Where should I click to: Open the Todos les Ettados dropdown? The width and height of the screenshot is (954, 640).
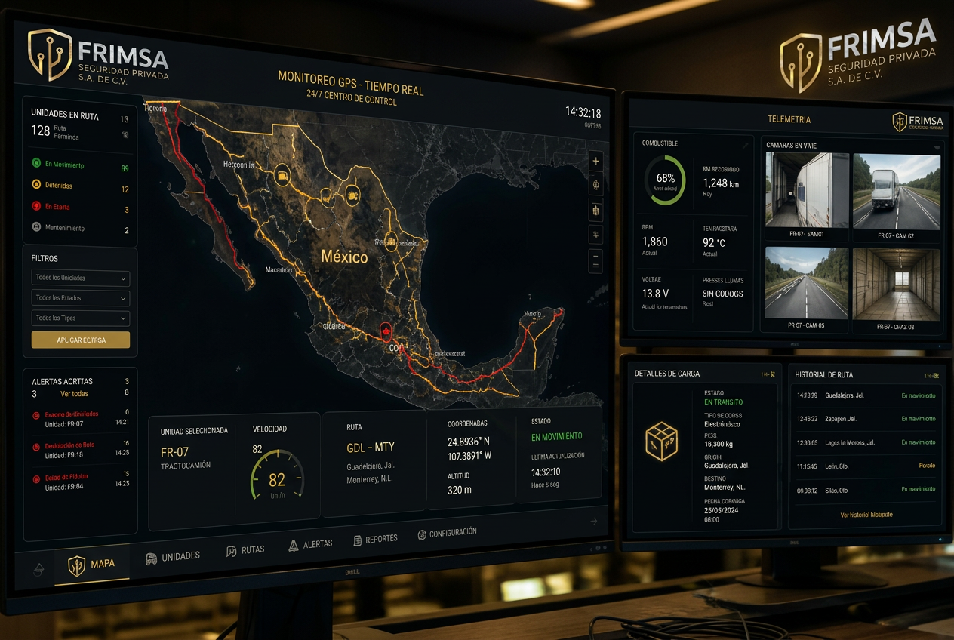point(81,298)
